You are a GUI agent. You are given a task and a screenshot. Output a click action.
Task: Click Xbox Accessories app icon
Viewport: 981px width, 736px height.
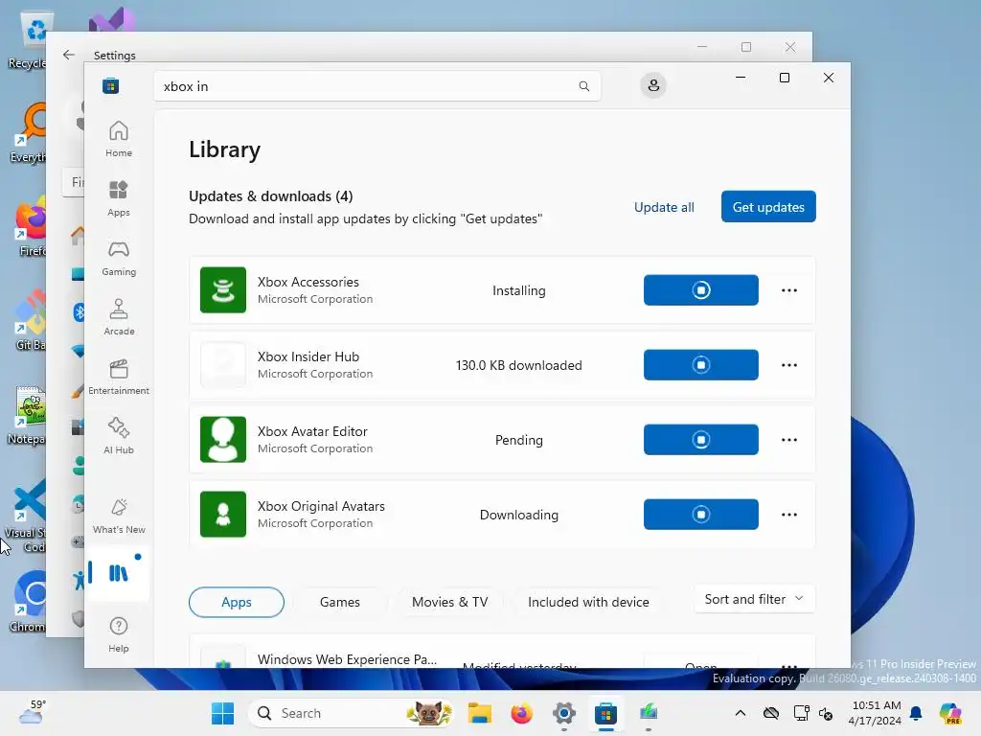point(222,289)
